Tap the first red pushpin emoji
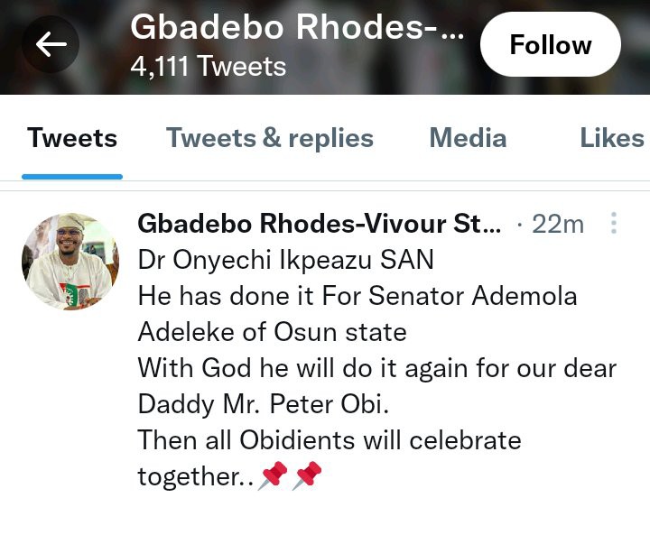The height and width of the screenshot is (535, 650). click(x=273, y=475)
